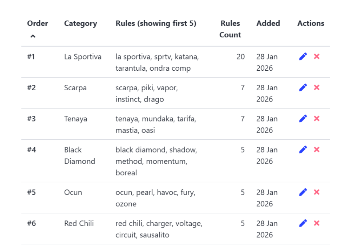This screenshot has height=245, width=351.
Task: Remove the Tenaya category
Action: 317,119
